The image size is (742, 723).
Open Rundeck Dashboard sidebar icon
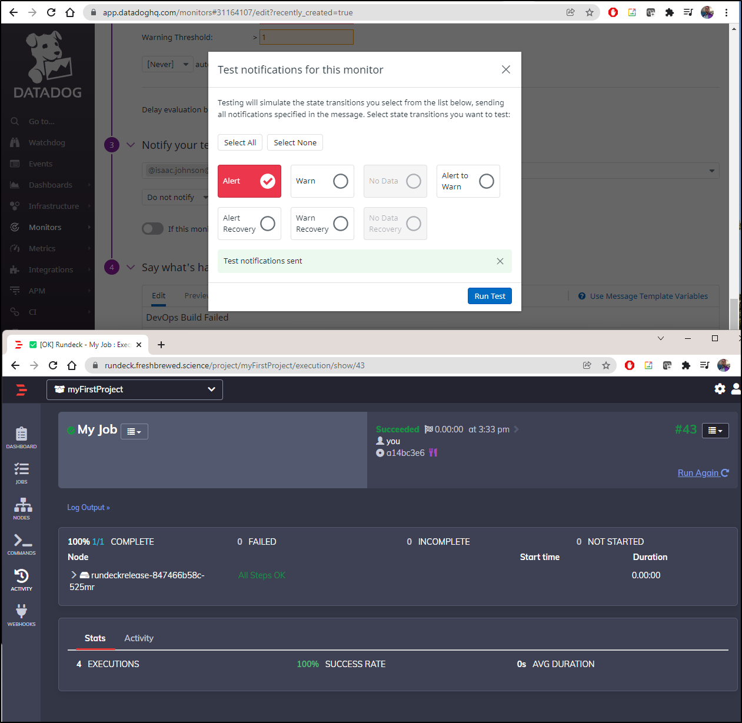[x=21, y=438]
